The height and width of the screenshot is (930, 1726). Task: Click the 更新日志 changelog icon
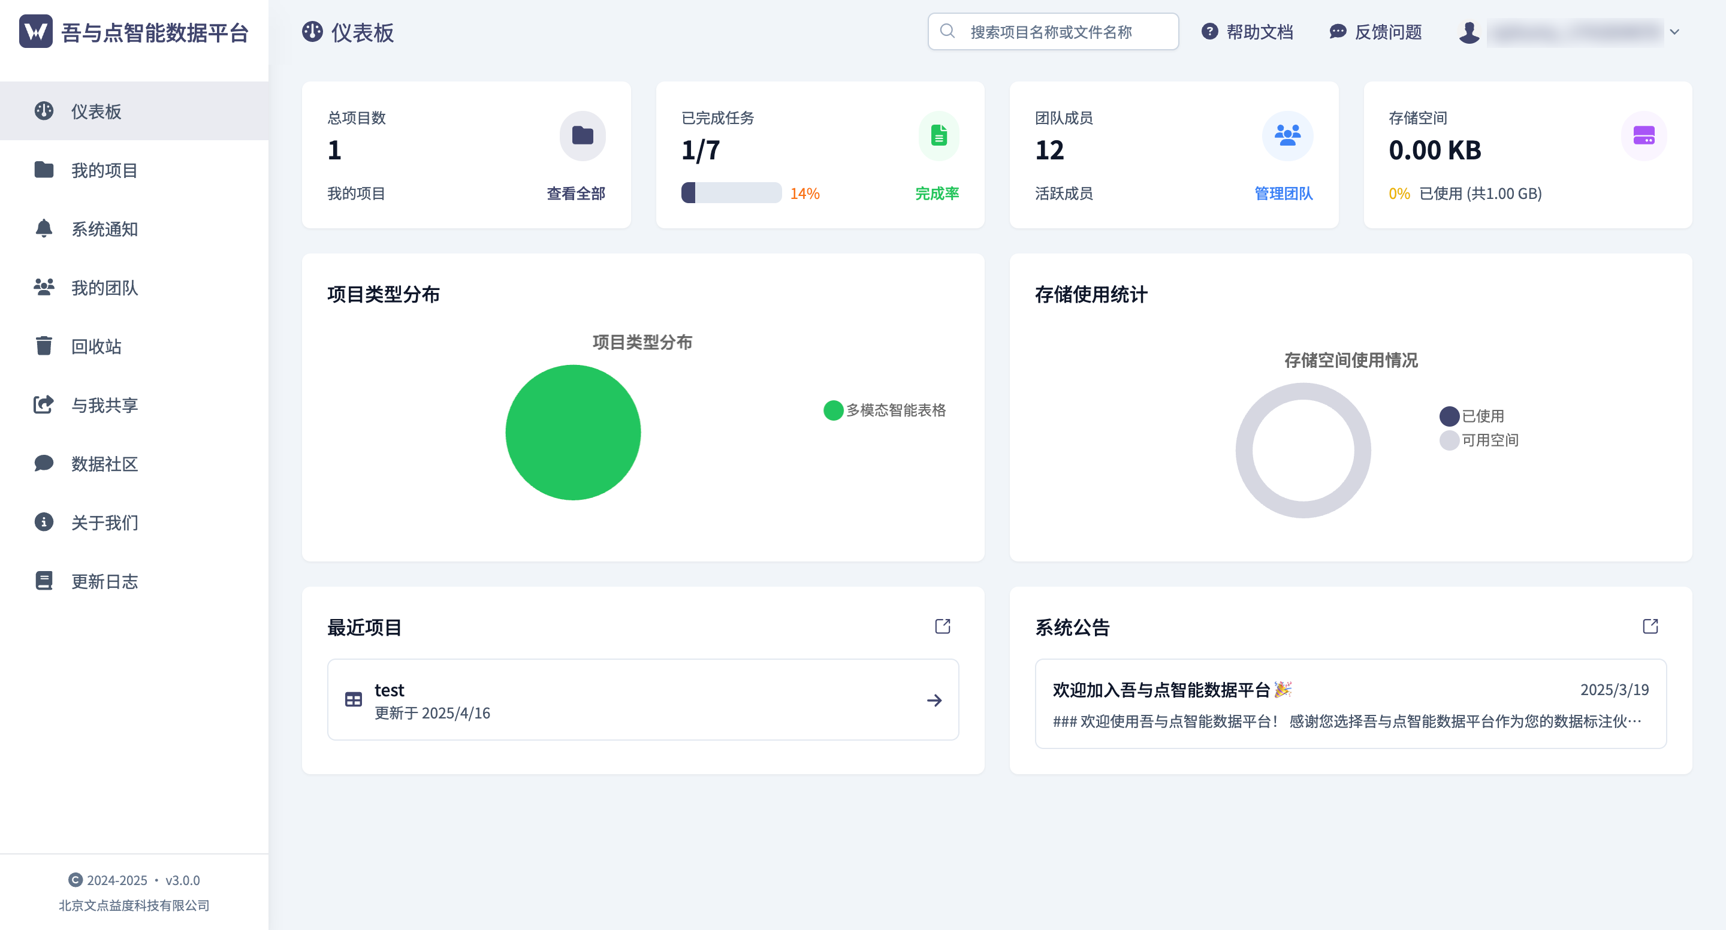tap(43, 581)
